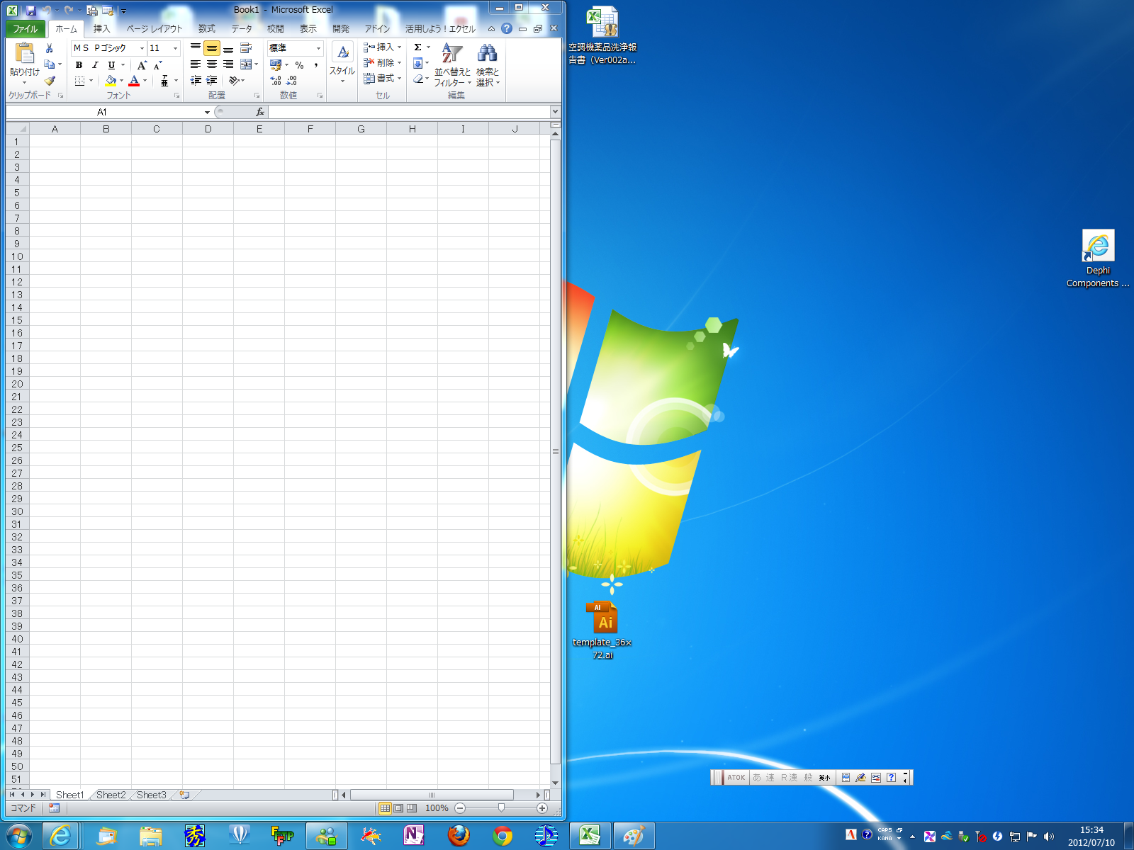This screenshot has height=850, width=1134.
Task: Click the insert function fx icon
Action: pyautogui.click(x=260, y=112)
